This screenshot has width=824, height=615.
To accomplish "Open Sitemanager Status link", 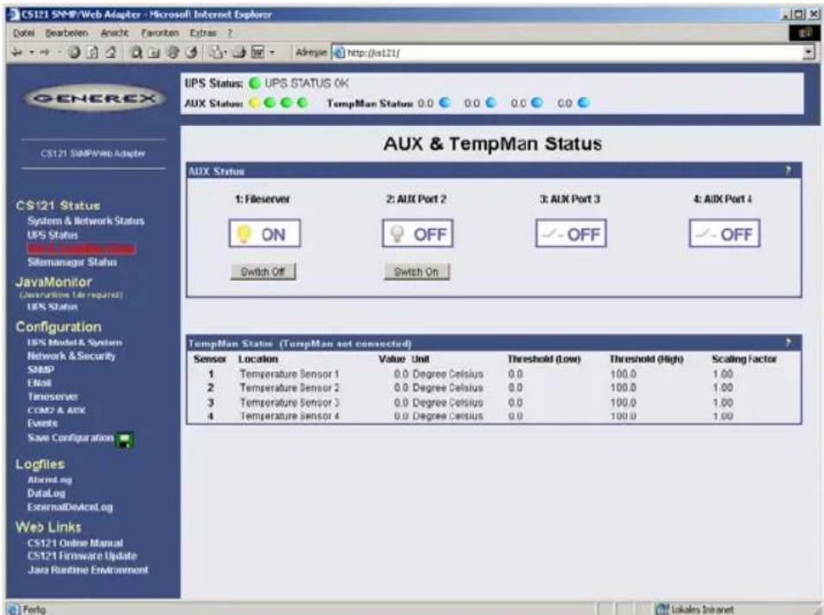I will (x=72, y=262).
